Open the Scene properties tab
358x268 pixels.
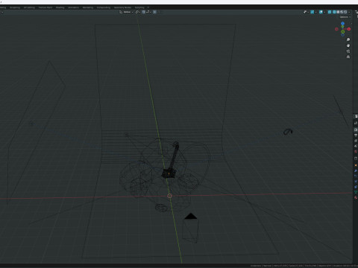coord(356,146)
